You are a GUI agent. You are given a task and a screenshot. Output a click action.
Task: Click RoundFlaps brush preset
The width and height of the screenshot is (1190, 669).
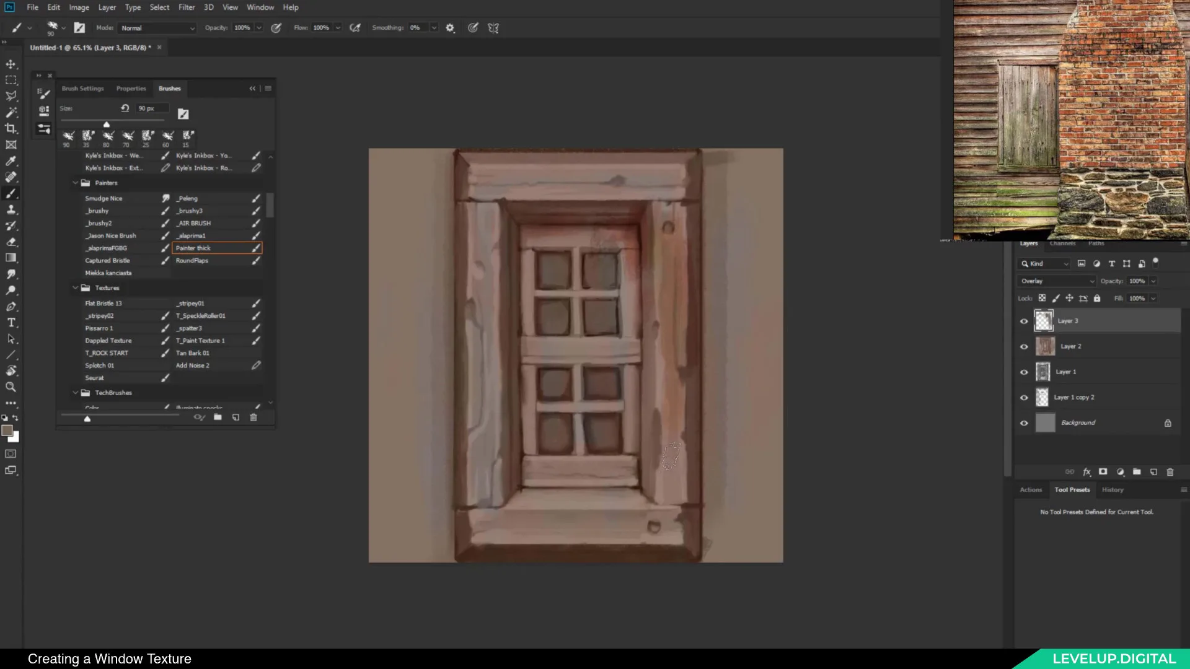pos(192,260)
